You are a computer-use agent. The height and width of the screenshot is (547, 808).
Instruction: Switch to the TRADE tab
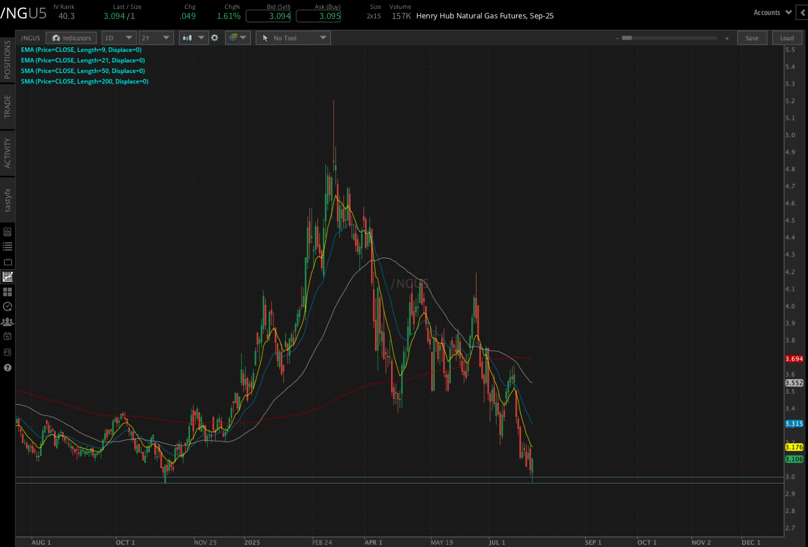(8, 106)
